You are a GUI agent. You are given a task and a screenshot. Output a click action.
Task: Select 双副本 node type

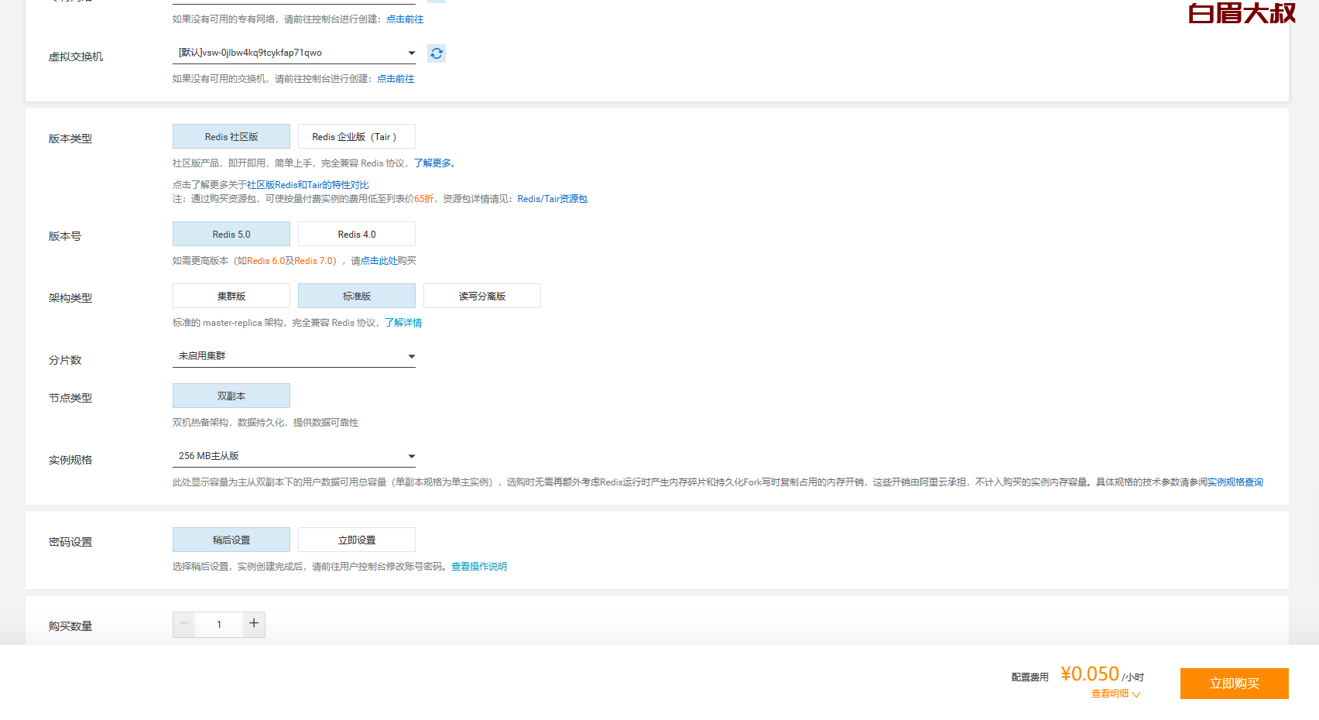(x=231, y=396)
